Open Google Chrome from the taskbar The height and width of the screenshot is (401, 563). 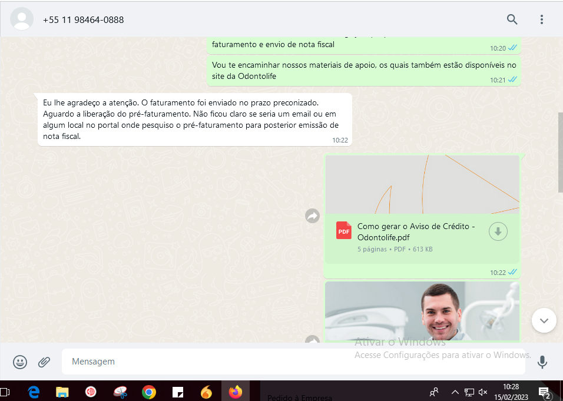coord(148,392)
